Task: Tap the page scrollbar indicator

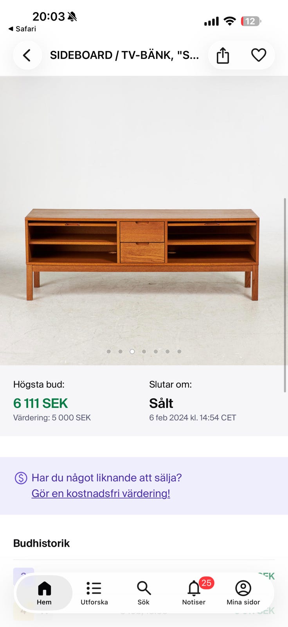Action: (x=285, y=295)
